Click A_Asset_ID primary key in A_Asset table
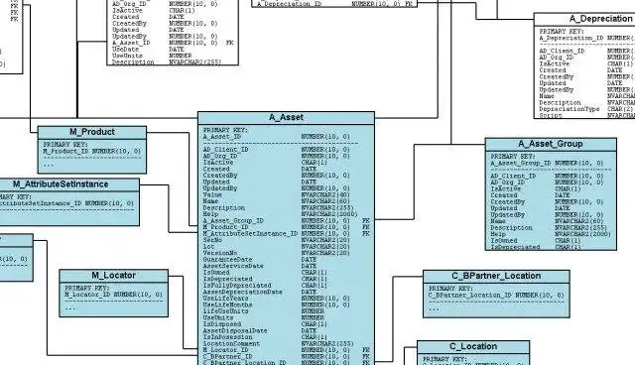This screenshot has height=365, width=635. click(277, 137)
